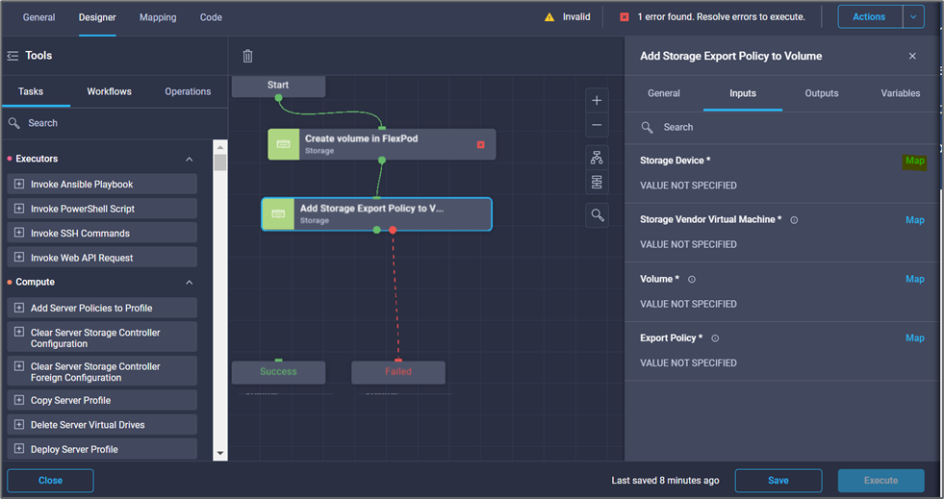
Task: Click the stacked-boxes layout icon below hierarchy
Action: 597,183
